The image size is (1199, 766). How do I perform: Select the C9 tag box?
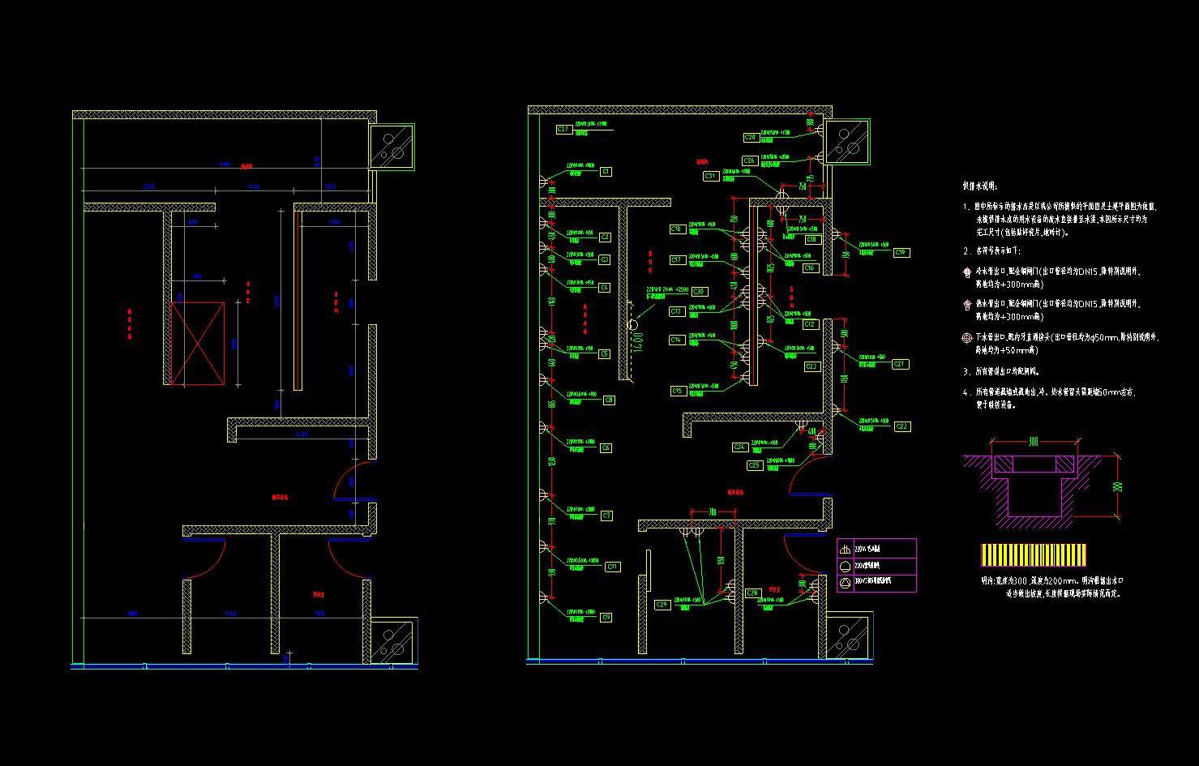click(606, 618)
